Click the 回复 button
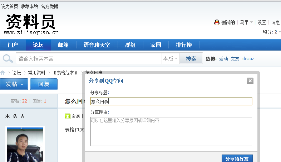 (x=44, y=84)
